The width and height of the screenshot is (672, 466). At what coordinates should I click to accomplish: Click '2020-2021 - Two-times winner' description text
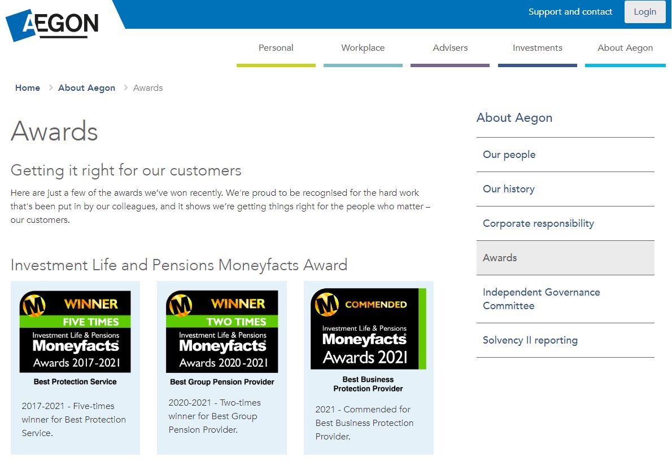pyautogui.click(x=214, y=416)
